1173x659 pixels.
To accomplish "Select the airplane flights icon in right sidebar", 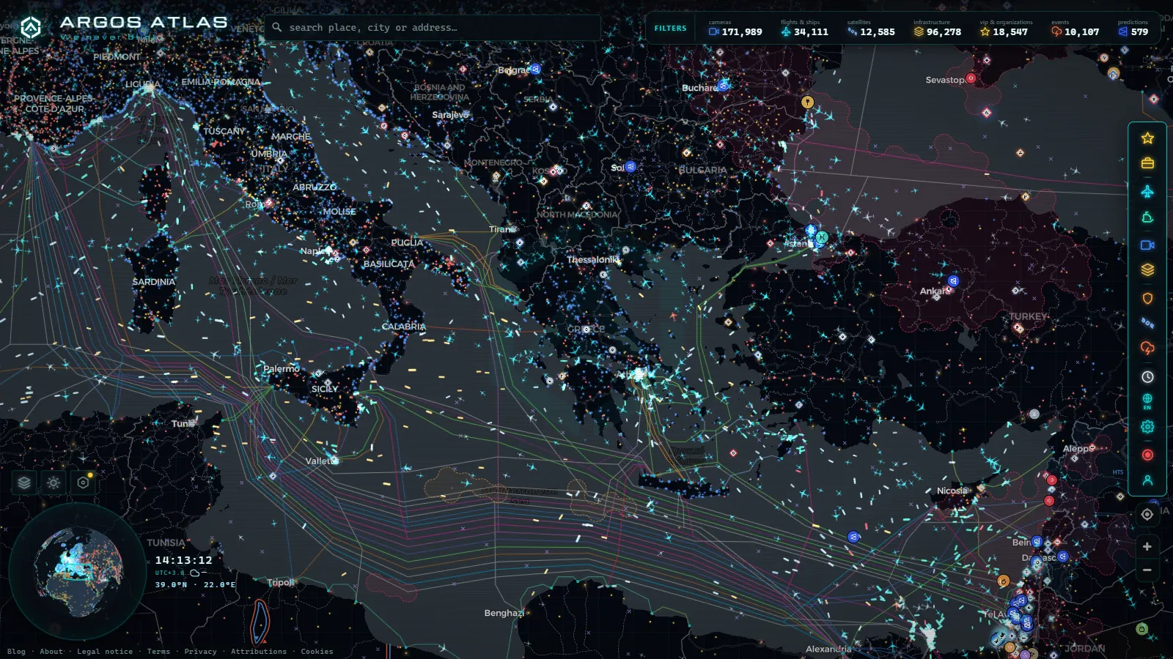I will tap(1147, 191).
